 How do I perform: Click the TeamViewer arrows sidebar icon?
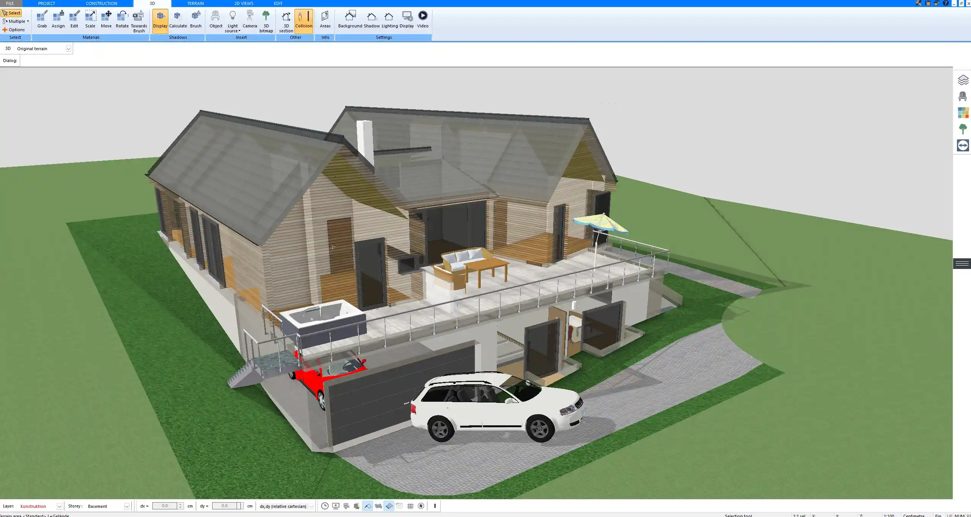click(x=963, y=145)
